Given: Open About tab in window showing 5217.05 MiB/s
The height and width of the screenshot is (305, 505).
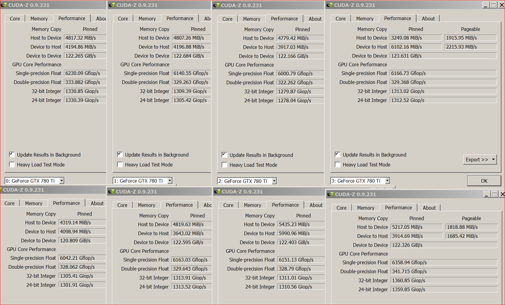Looking at the screenshot, I should coord(429,208).
